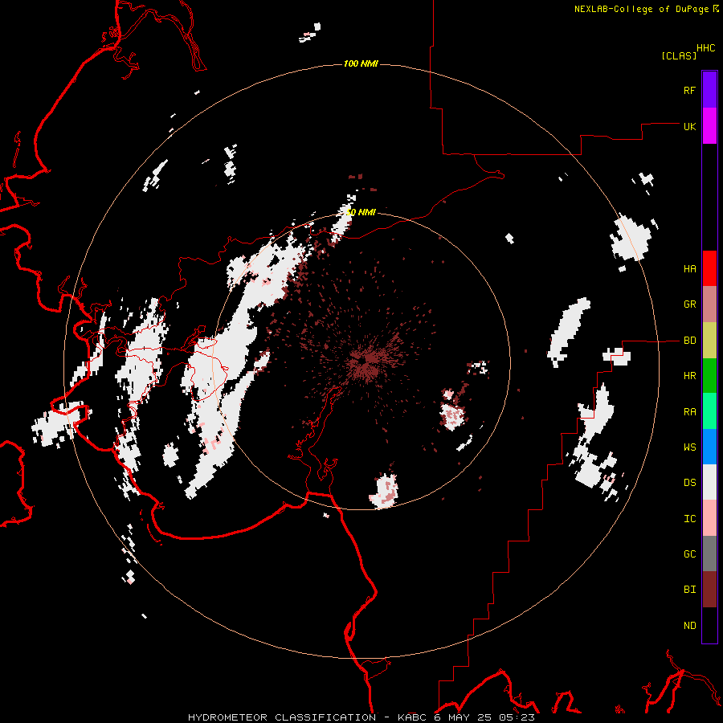Click the 'UK' legend label
The height and width of the screenshot is (723, 723).
(x=689, y=126)
